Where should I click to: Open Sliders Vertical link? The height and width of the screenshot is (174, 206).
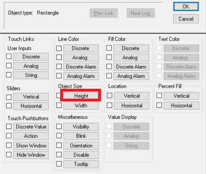(x=31, y=97)
